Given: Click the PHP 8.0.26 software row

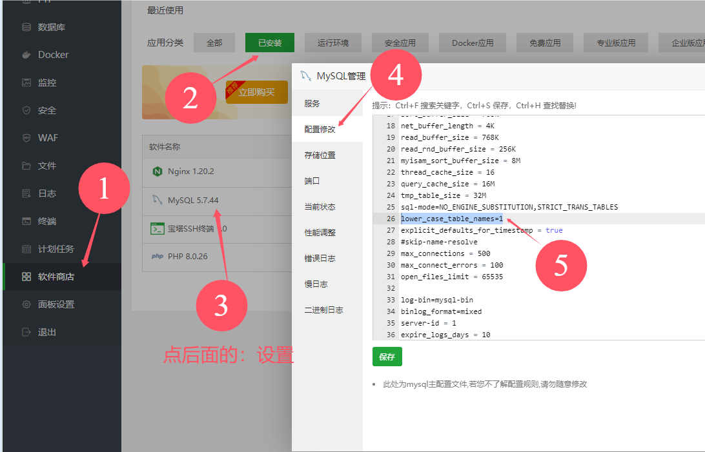Looking at the screenshot, I should (x=217, y=257).
